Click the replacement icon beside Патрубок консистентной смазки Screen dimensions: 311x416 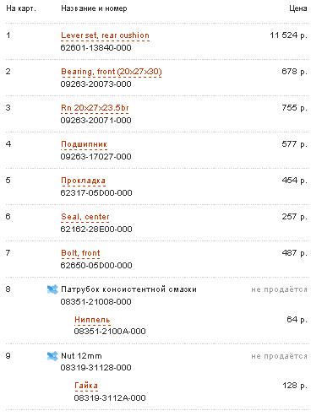(52, 289)
